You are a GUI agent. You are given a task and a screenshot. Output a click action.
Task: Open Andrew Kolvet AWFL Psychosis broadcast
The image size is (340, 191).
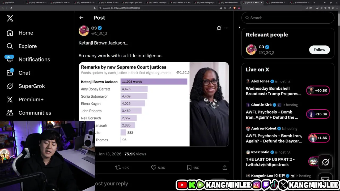(x=274, y=138)
